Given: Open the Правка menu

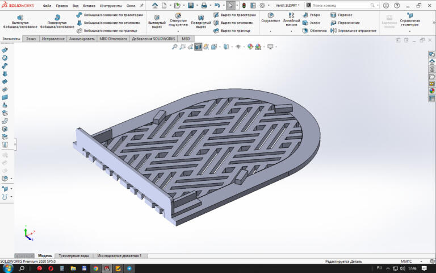Looking at the screenshot, I should (62, 6).
